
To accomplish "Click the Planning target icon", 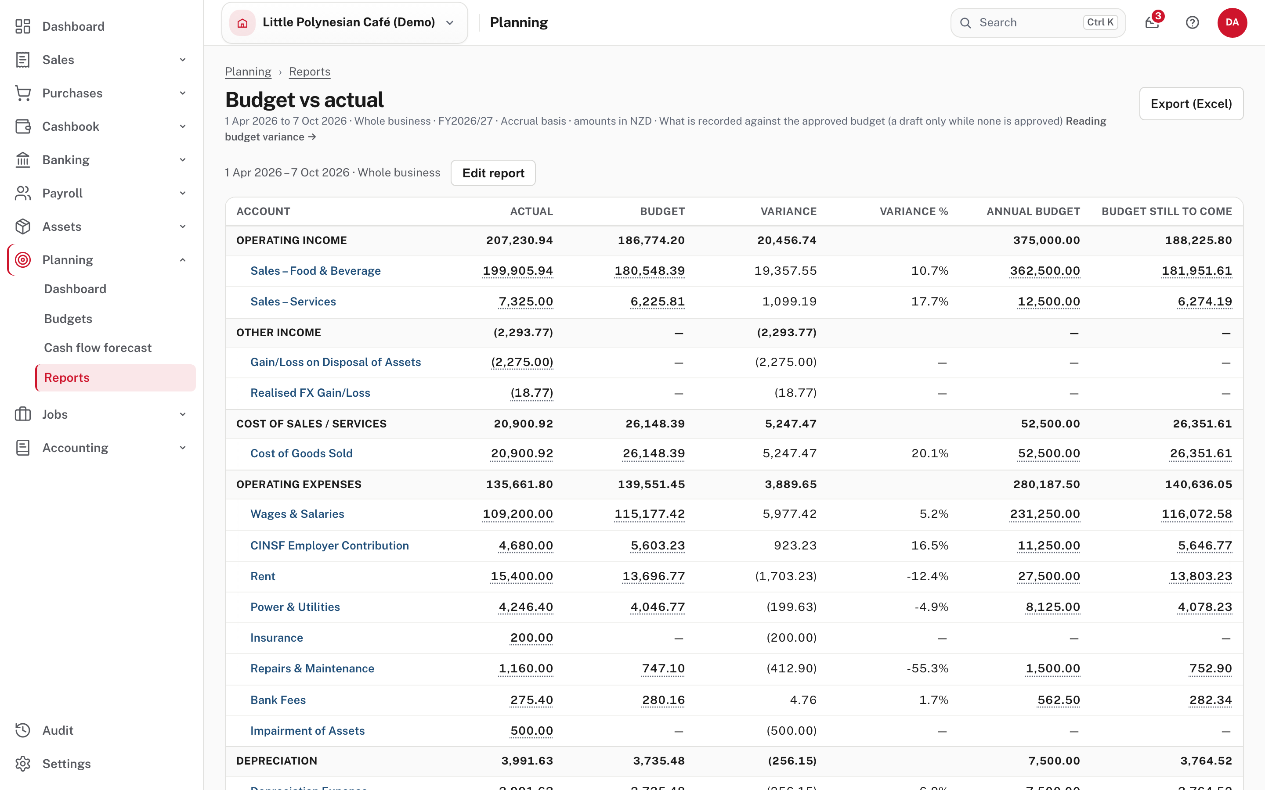I will (22, 260).
